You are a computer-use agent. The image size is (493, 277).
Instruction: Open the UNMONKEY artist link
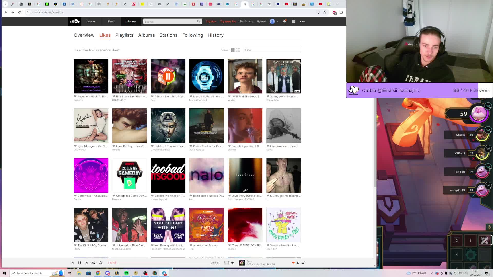pyautogui.click(x=119, y=100)
